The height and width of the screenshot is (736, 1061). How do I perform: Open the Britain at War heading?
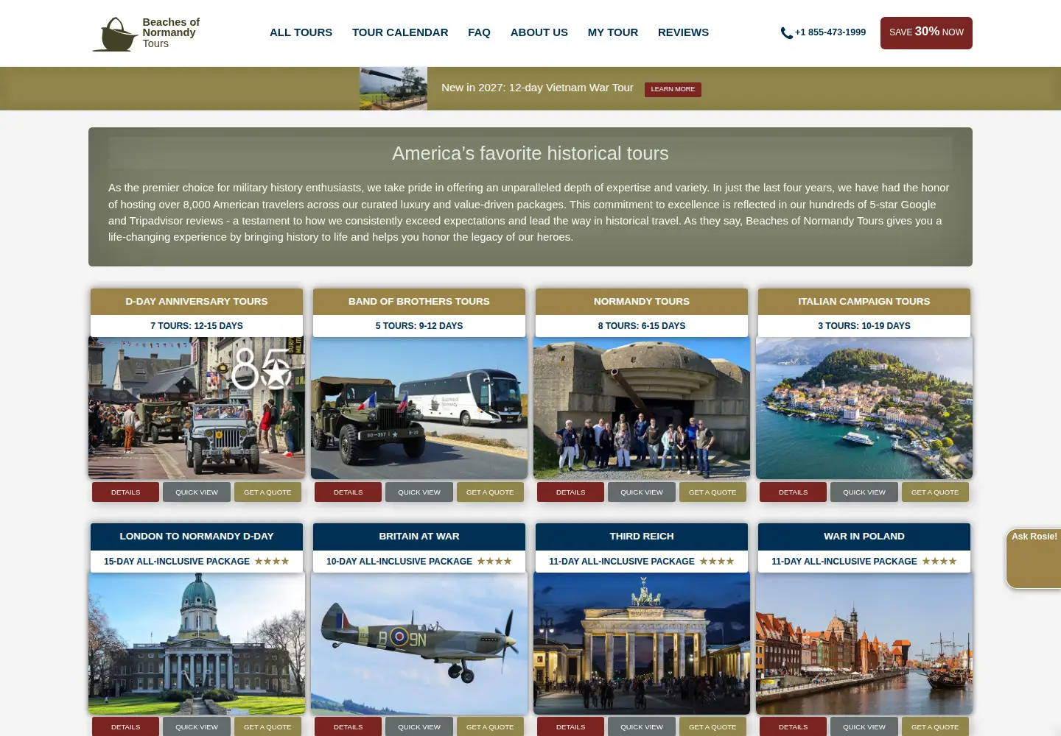click(x=419, y=537)
